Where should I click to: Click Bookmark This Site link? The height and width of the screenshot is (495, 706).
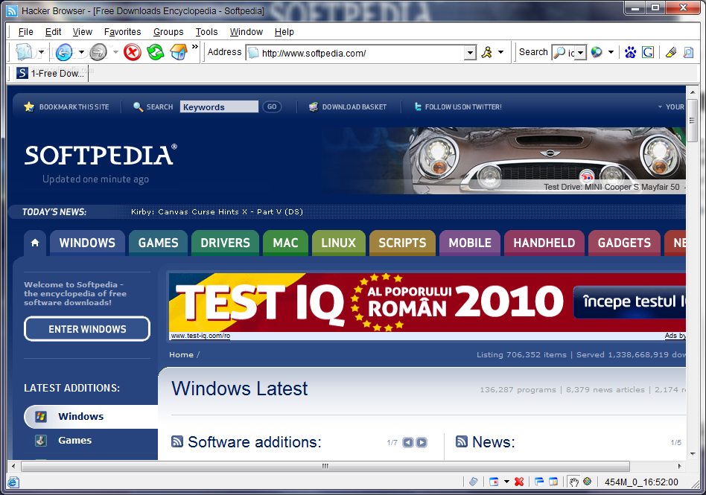[66, 106]
